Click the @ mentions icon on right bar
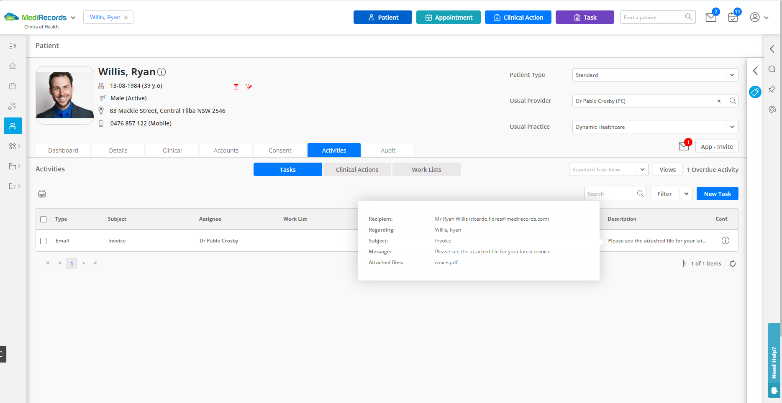The height and width of the screenshot is (403, 782). [772, 109]
